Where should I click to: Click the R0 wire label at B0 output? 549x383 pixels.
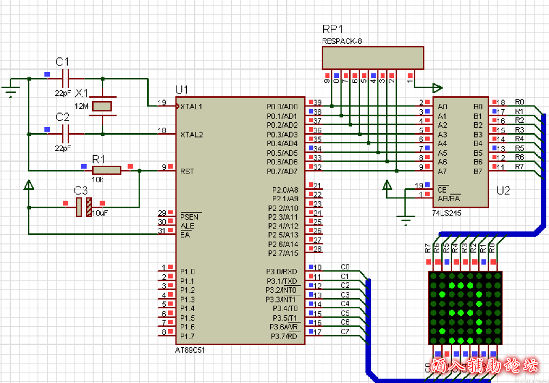tap(519, 102)
